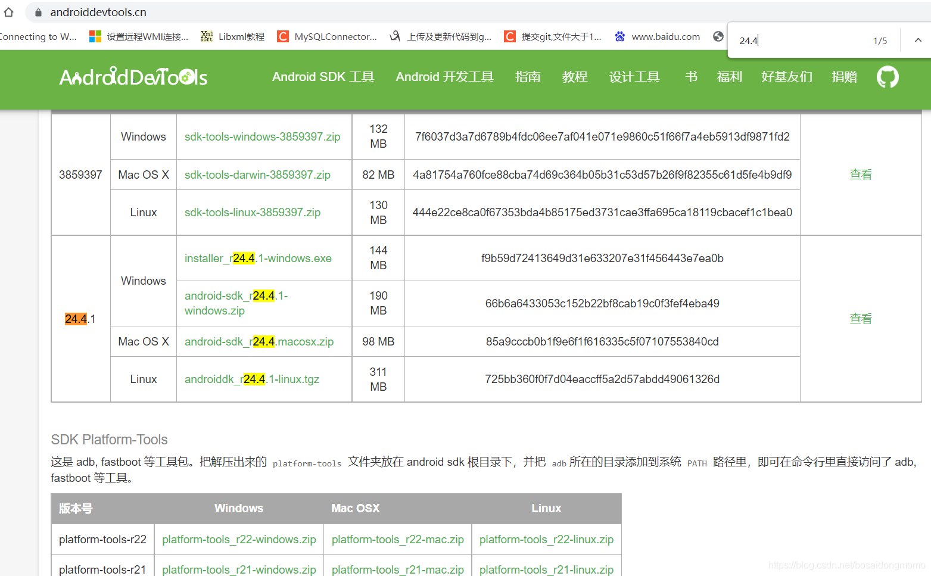Open the www.baidu.com bookmark
Screen dimensions: 931x576
coord(658,37)
